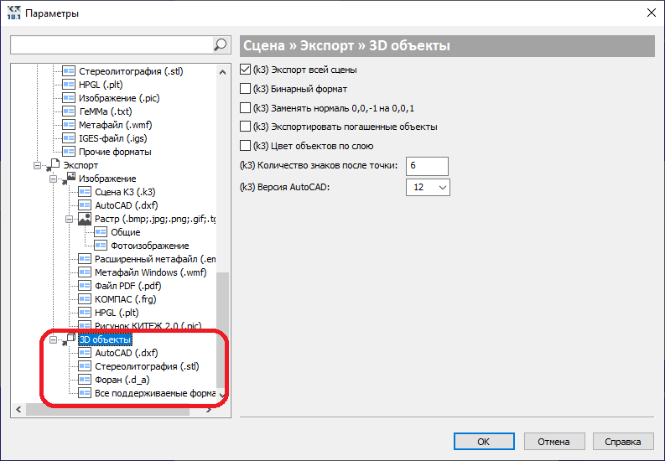Collapse the Экспорт tree node
Screen dimensions: 665x461
tap(38, 165)
